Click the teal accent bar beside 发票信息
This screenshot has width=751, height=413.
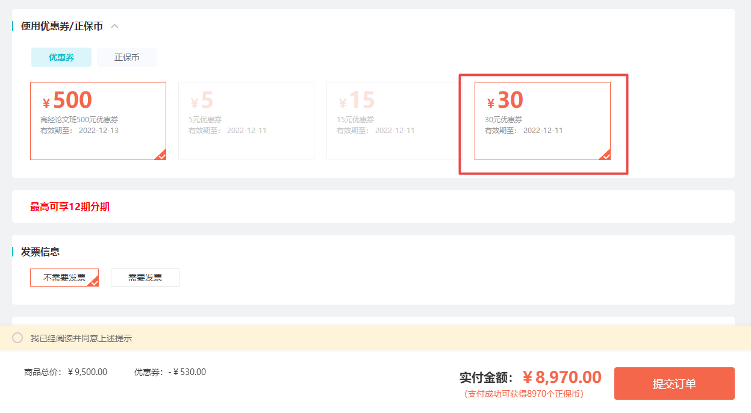[x=13, y=252]
